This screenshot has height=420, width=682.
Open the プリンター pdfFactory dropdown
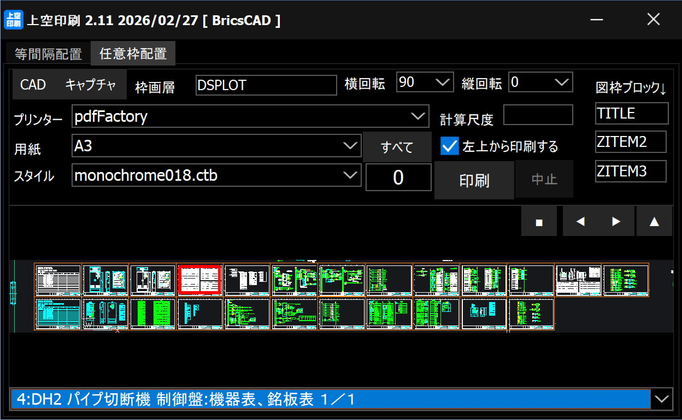point(418,116)
